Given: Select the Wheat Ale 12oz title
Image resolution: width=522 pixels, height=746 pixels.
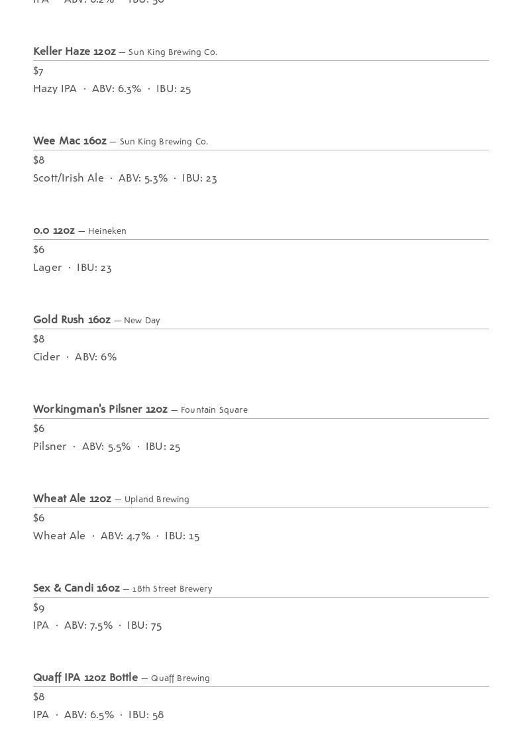Looking at the screenshot, I should [x=72, y=498].
